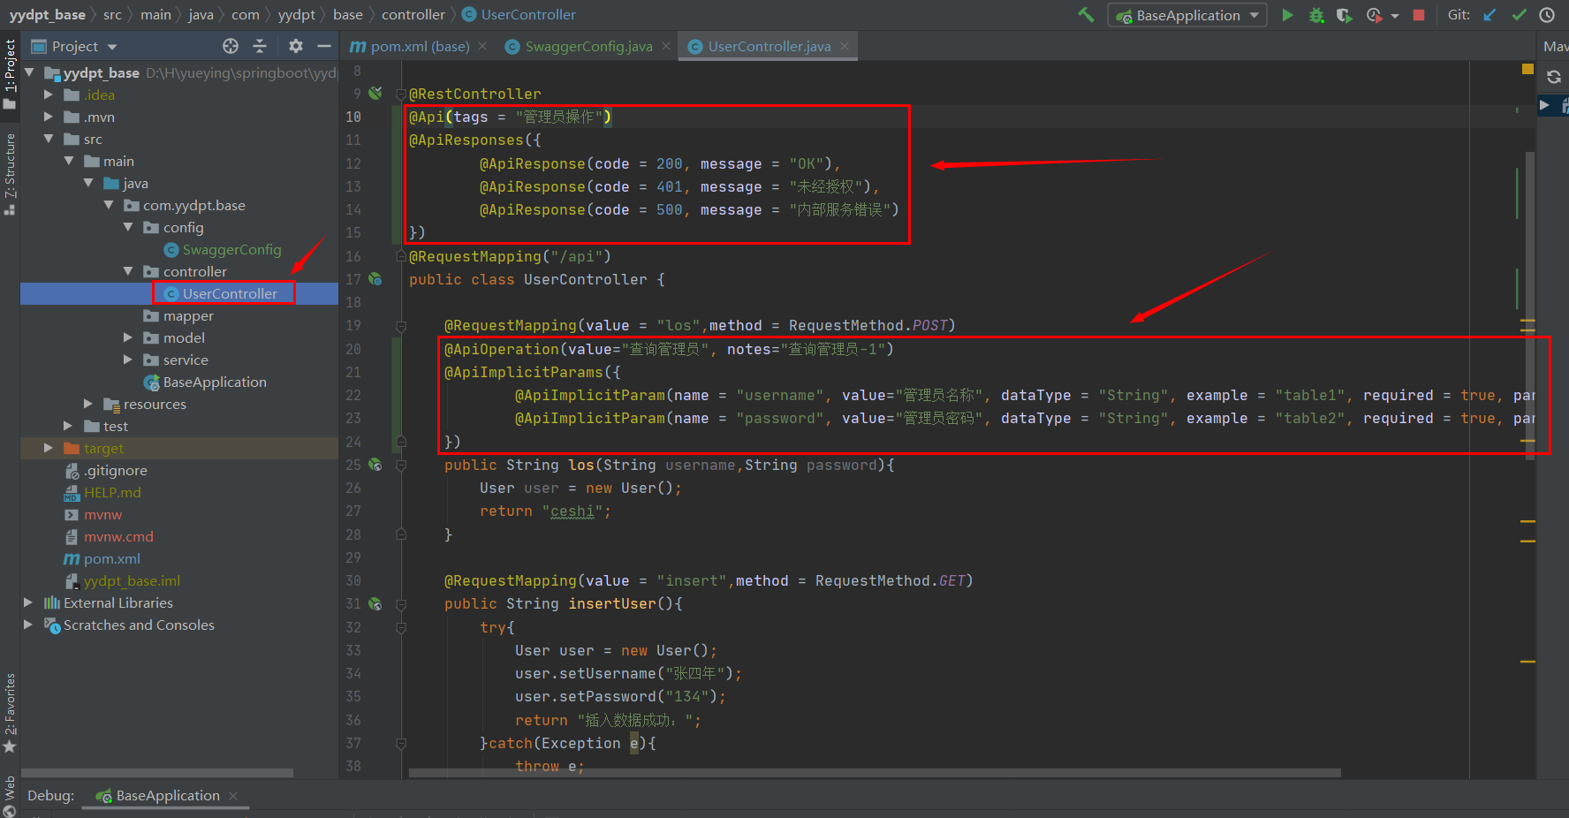Click gutter bean icon on line 9

tap(375, 93)
